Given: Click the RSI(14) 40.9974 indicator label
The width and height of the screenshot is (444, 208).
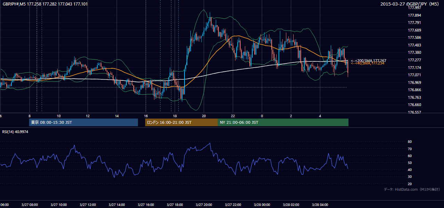Looking at the screenshot, I should click(x=15, y=132).
